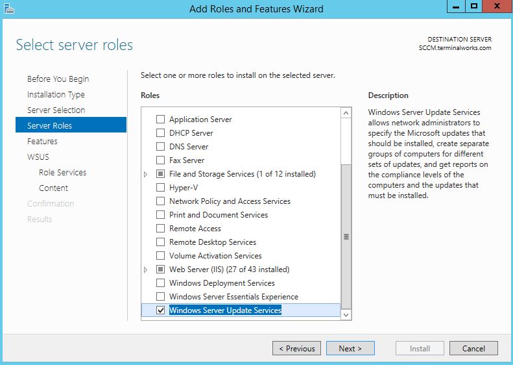Check the Hyper-V role checkbox
This screenshot has height=365, width=513.
(160, 188)
